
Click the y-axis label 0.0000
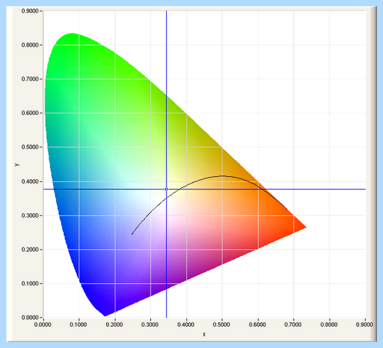coord(30,317)
